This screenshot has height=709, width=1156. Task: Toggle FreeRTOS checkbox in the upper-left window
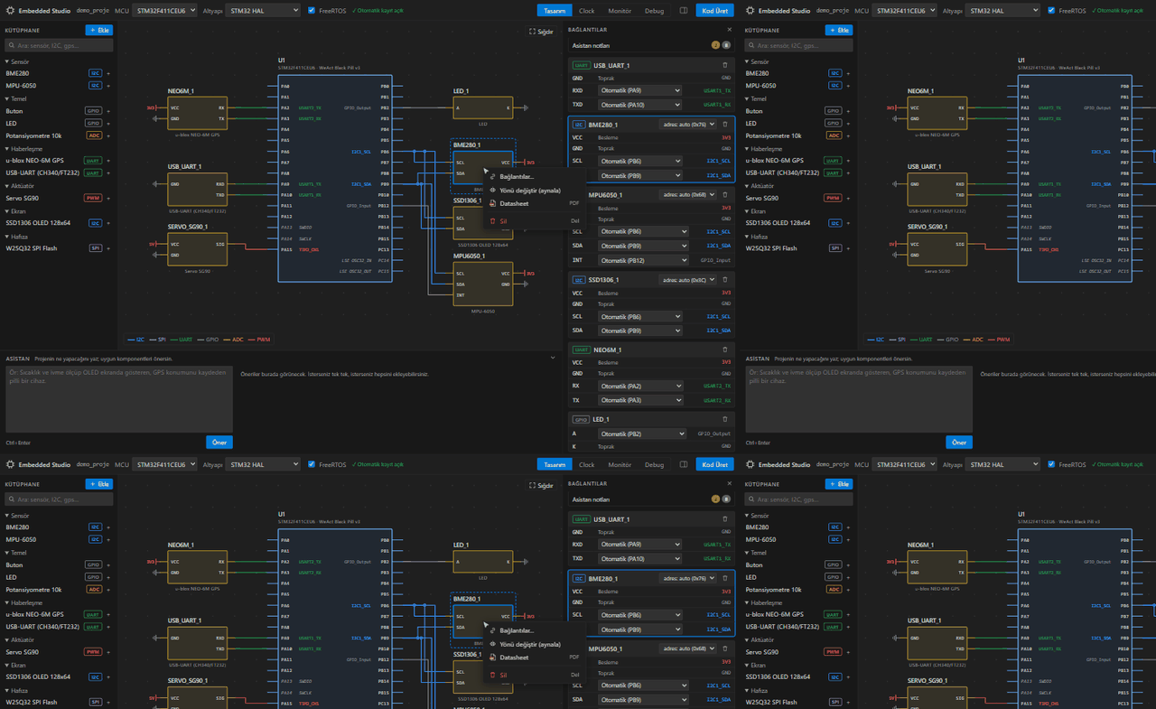pos(312,11)
